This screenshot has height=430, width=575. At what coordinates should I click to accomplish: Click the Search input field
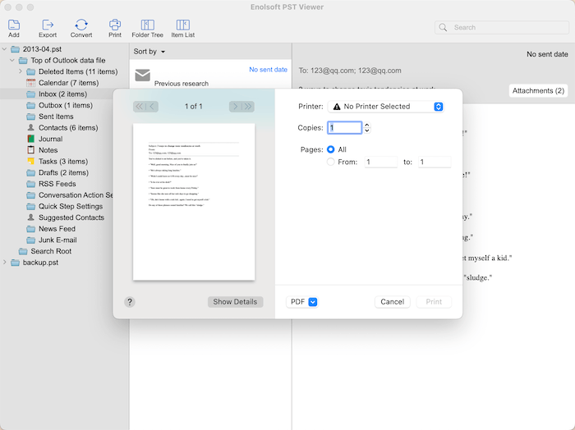(x=501, y=27)
